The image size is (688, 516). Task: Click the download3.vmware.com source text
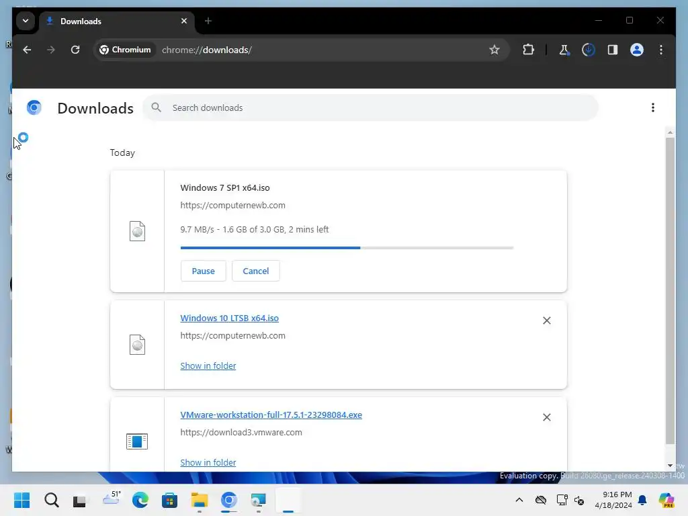241,432
